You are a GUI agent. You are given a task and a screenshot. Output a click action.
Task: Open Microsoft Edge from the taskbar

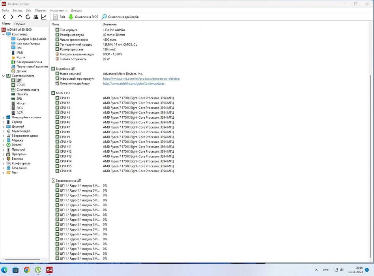click(4, 270)
